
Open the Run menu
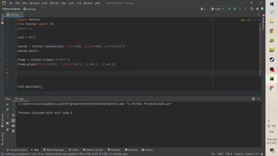tap(64, 3)
